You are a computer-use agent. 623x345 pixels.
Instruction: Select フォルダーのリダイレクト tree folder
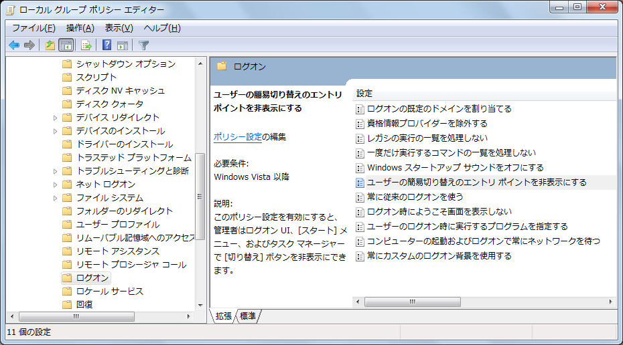pyautogui.click(x=125, y=211)
